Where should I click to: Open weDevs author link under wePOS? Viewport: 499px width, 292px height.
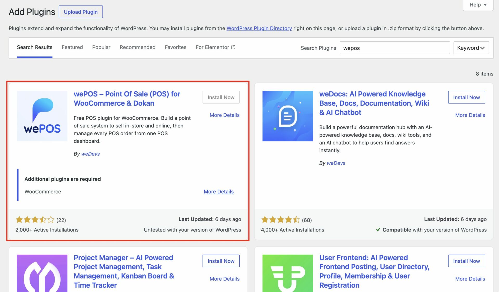(90, 154)
